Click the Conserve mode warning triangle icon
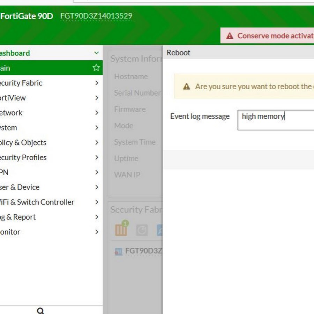This screenshot has height=314, width=314. coord(230,36)
